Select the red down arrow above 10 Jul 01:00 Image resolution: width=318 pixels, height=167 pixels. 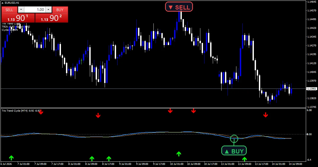point(170,111)
